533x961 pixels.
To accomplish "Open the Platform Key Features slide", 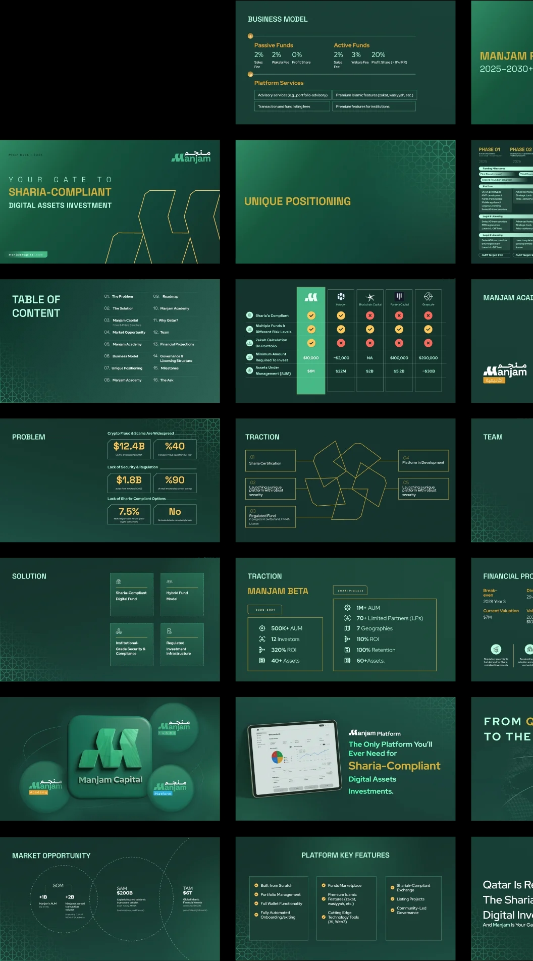I will (345, 899).
